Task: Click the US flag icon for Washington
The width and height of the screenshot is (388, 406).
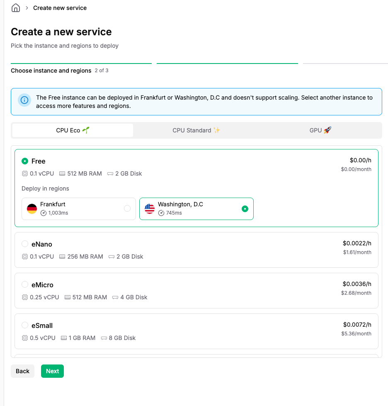Action: [x=150, y=208]
